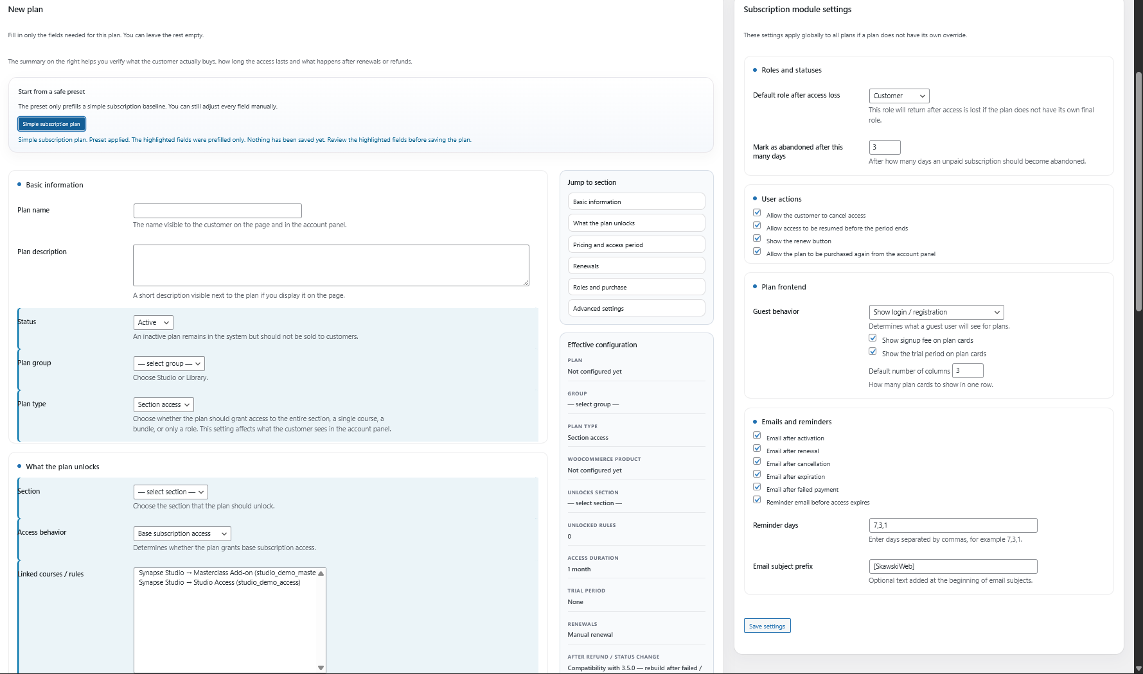1143x674 pixels.
Task: Focus the Plan name input field
Action: [x=218, y=211]
